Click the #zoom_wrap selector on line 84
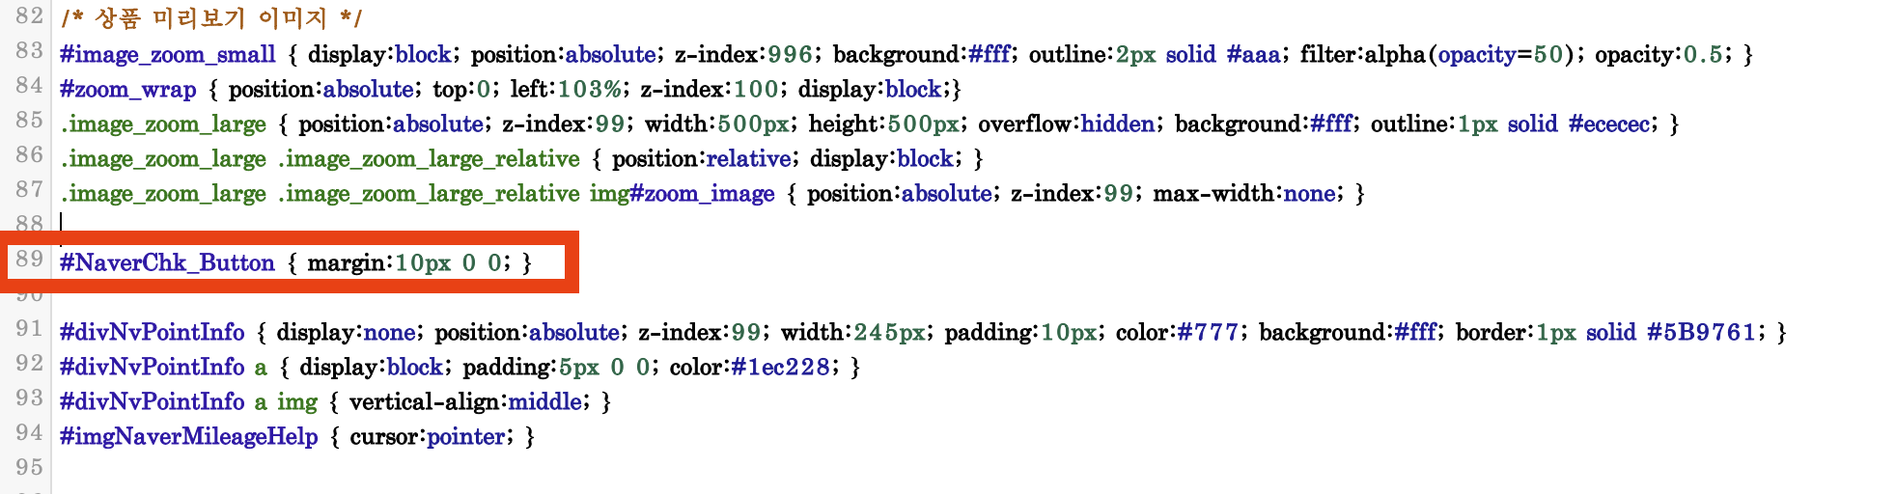The width and height of the screenshot is (1896, 494). click(x=128, y=89)
